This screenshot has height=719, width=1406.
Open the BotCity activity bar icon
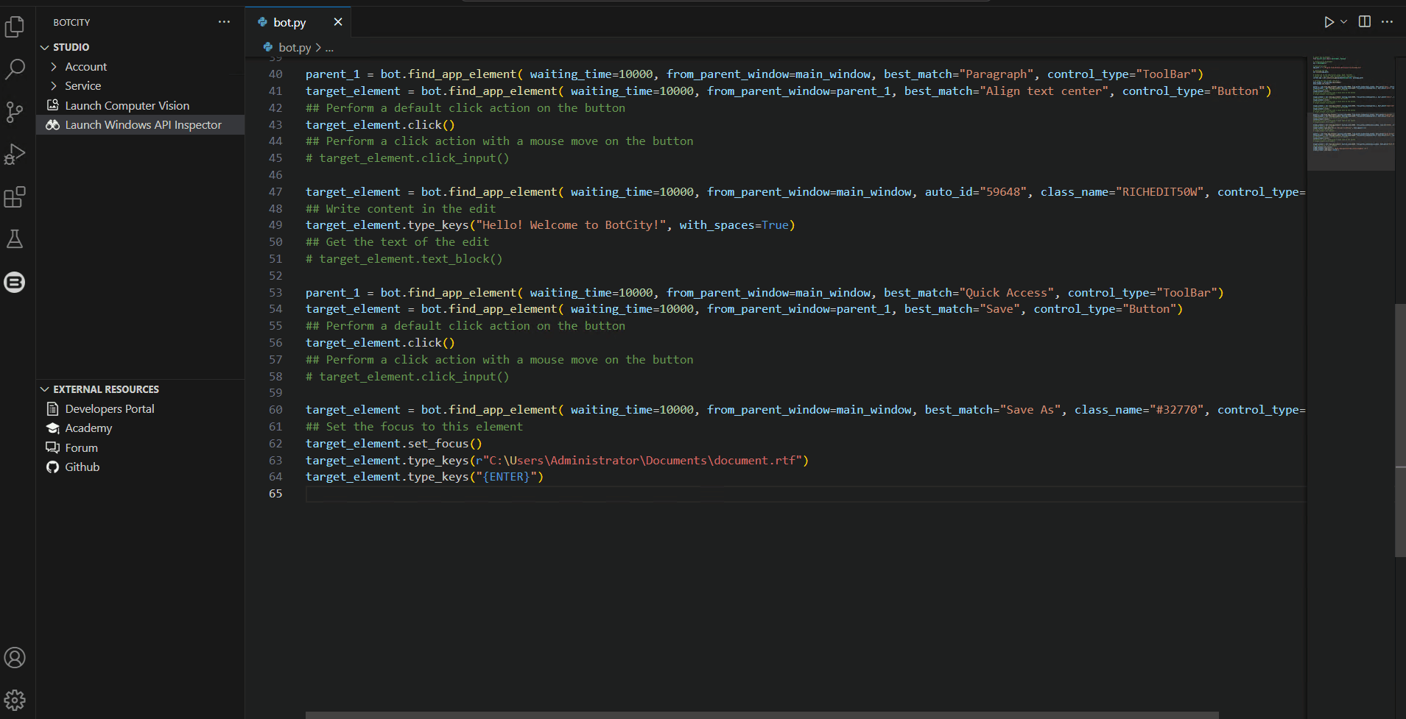click(x=15, y=282)
